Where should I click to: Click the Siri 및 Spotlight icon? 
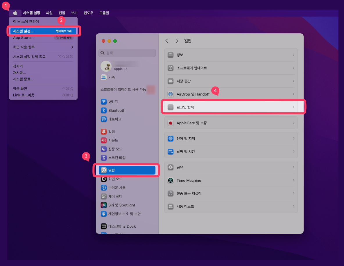(103, 205)
